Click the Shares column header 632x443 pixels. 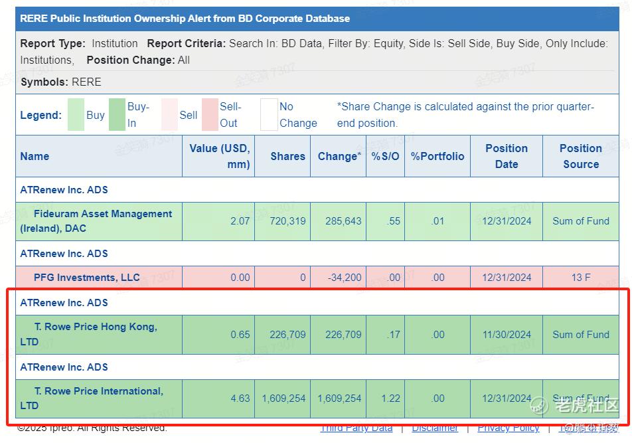click(287, 156)
